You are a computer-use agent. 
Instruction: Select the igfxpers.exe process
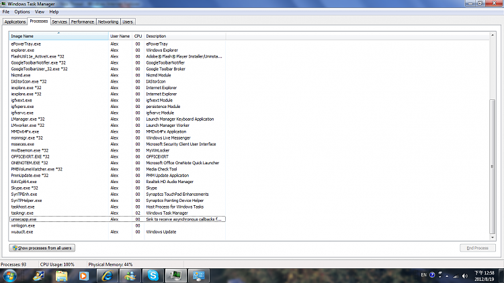tap(118, 107)
